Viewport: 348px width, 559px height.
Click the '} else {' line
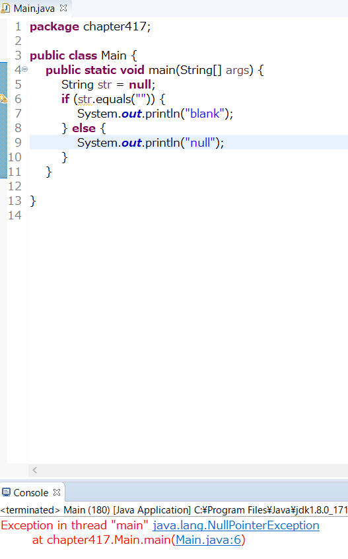tap(83, 128)
